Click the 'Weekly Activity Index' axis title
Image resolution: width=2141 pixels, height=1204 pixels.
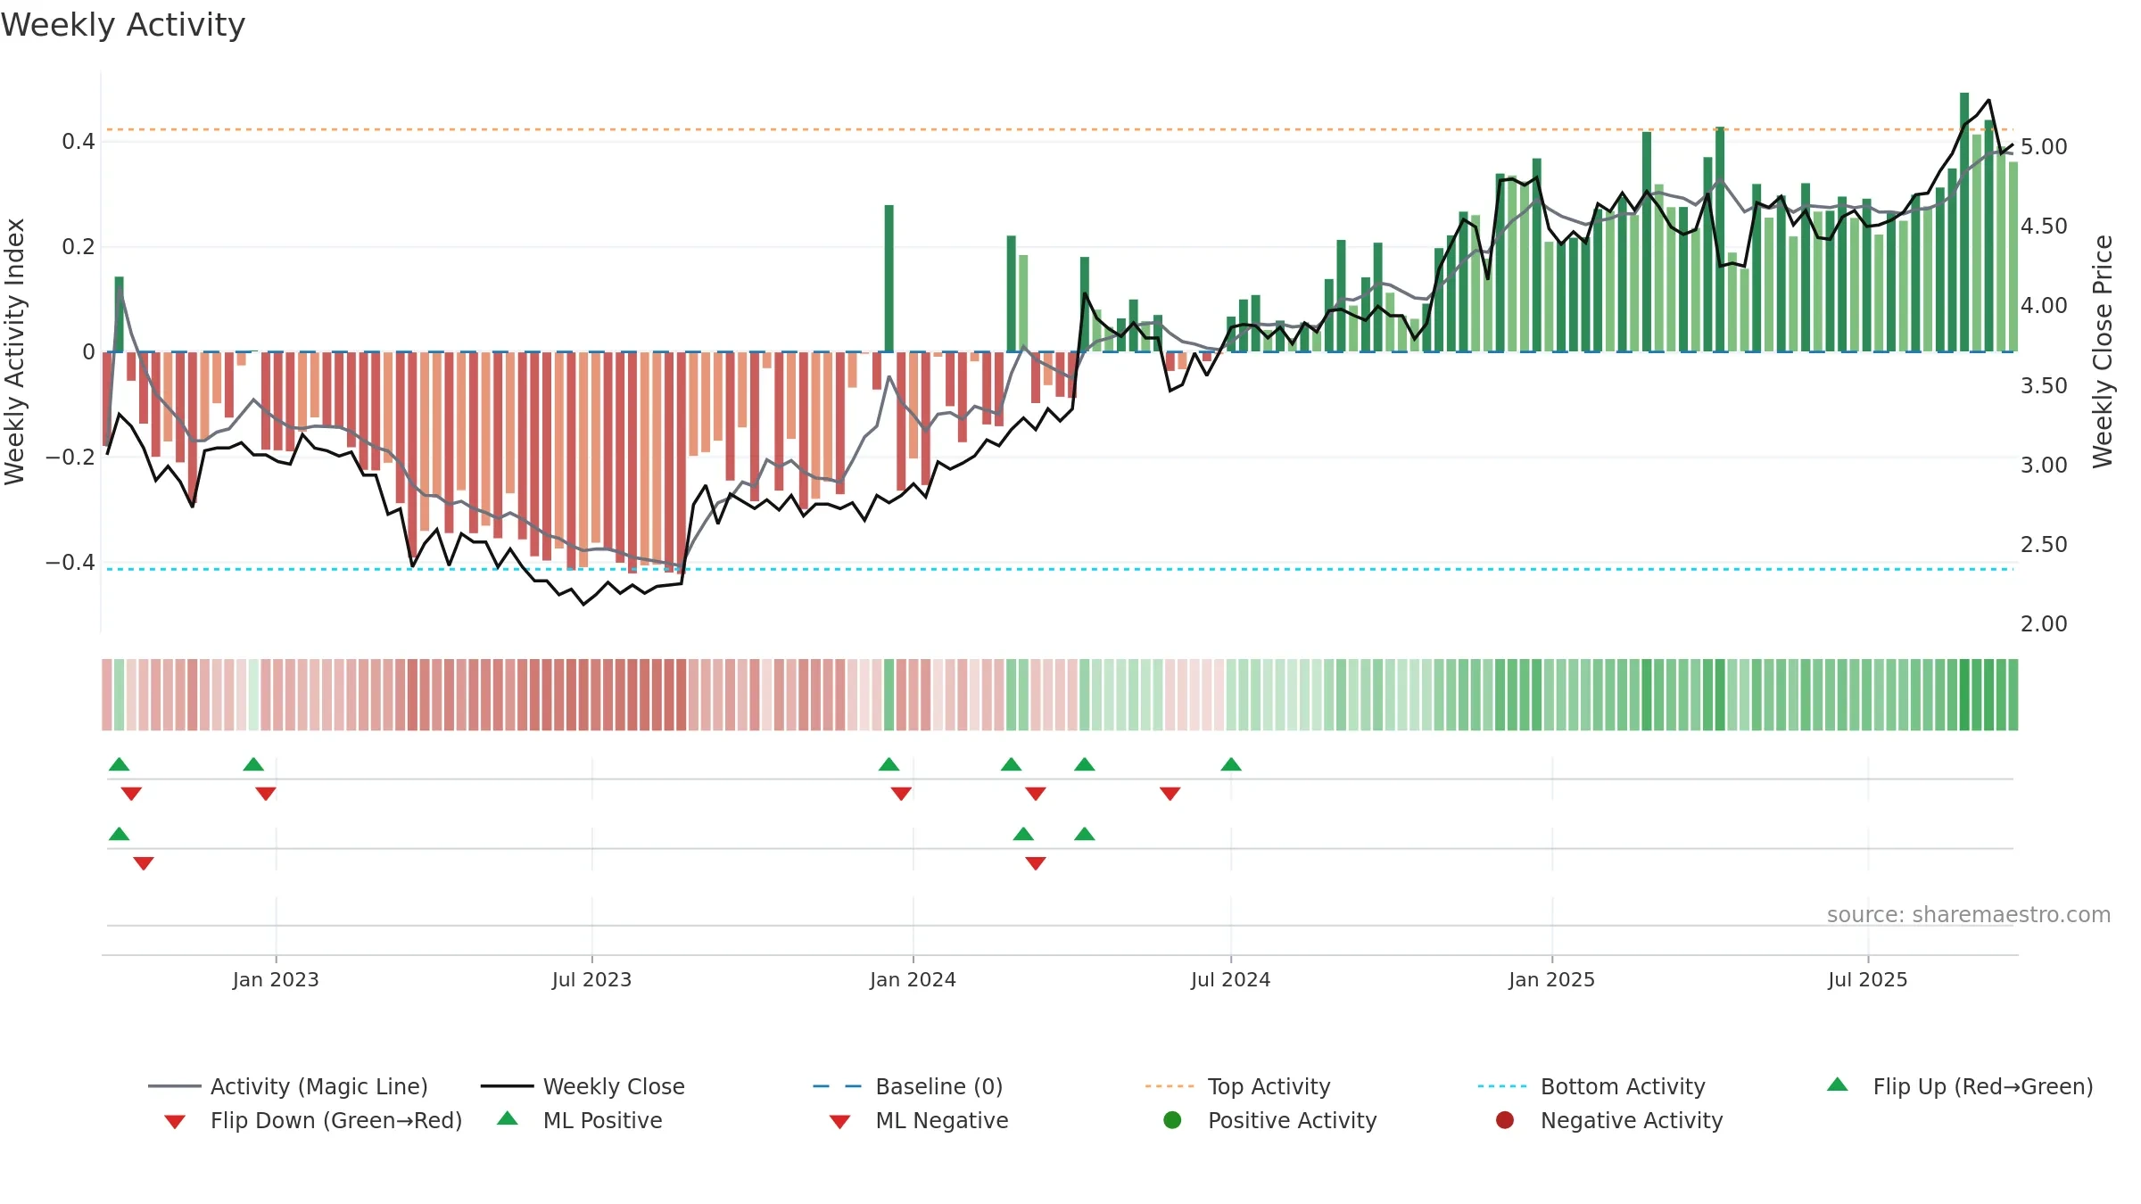14,351
